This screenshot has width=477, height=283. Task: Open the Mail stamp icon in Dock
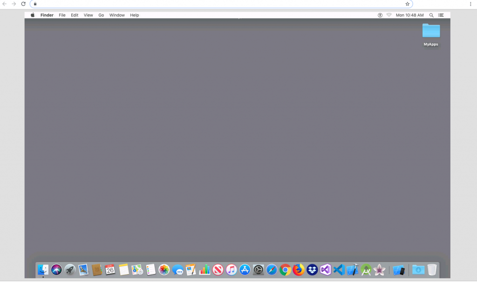click(x=83, y=269)
